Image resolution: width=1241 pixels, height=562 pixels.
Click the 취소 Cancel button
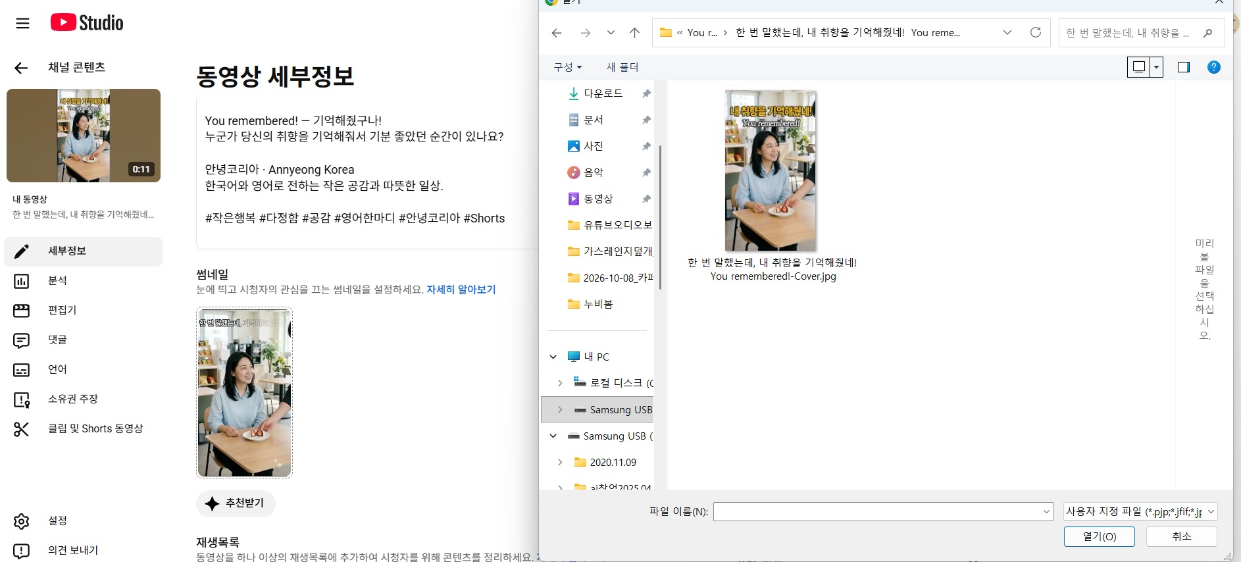pyautogui.click(x=1182, y=536)
